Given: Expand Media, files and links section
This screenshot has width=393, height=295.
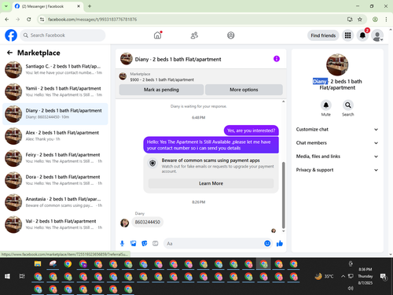Looking at the screenshot, I should [x=337, y=157].
